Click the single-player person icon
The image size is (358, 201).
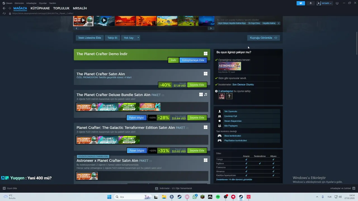point(220,111)
